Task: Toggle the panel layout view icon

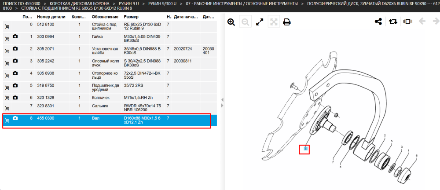Action: tap(407, 22)
